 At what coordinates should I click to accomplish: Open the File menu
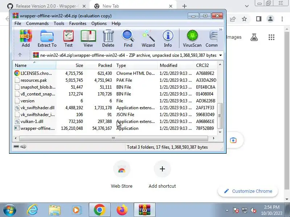[x=18, y=24]
